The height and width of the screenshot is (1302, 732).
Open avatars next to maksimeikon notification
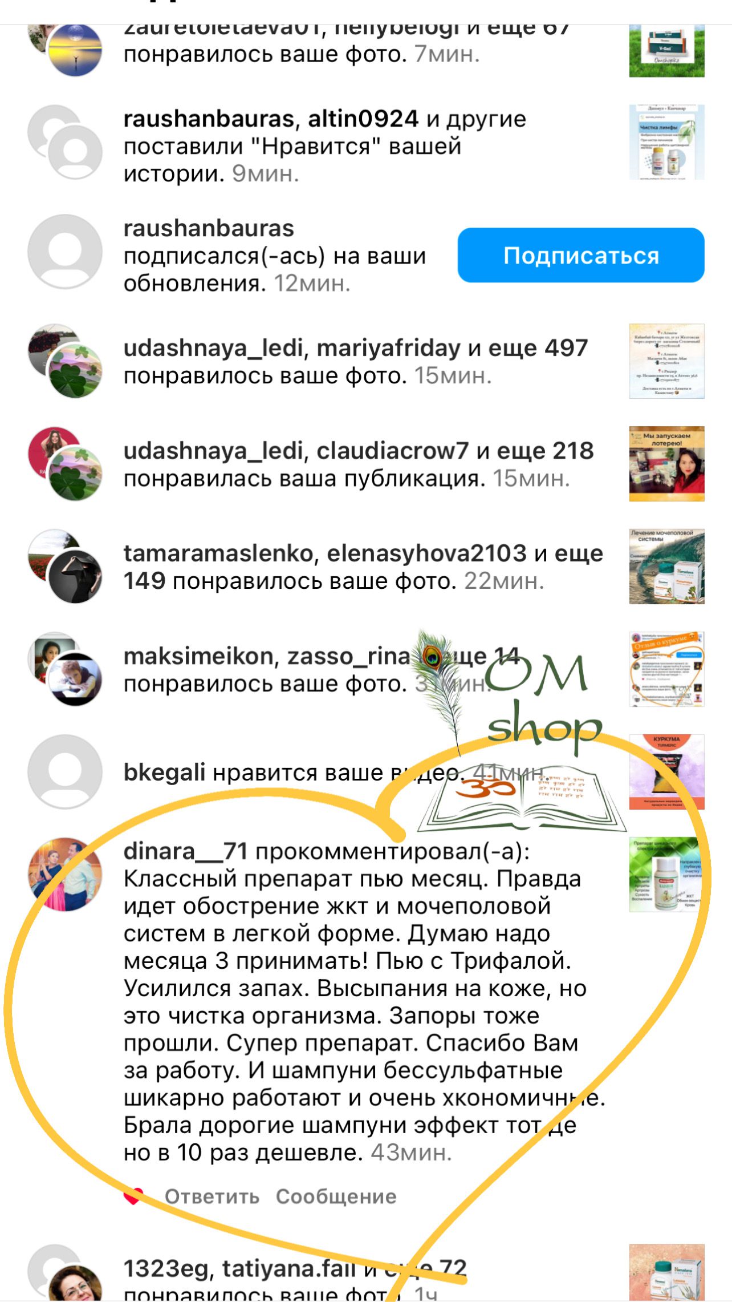coord(65,669)
